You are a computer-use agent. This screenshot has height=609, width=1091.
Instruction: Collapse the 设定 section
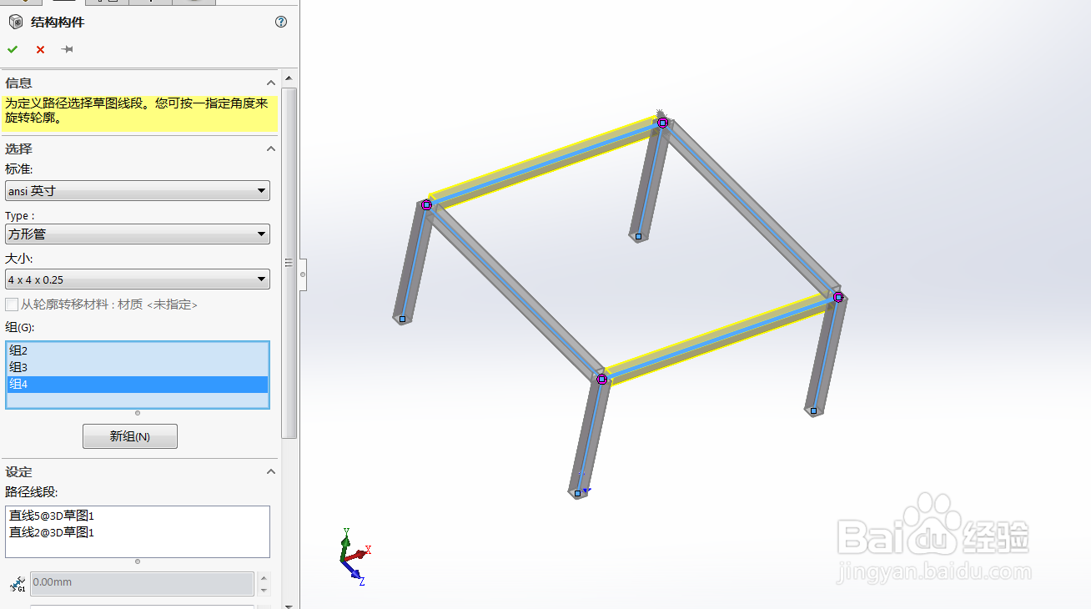(270, 471)
